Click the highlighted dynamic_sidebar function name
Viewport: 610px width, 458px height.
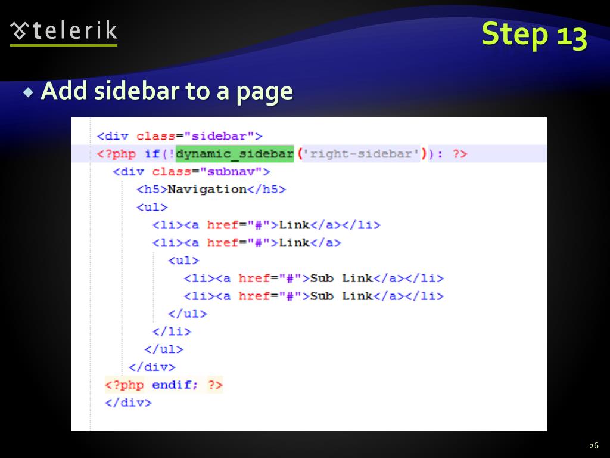coord(235,153)
